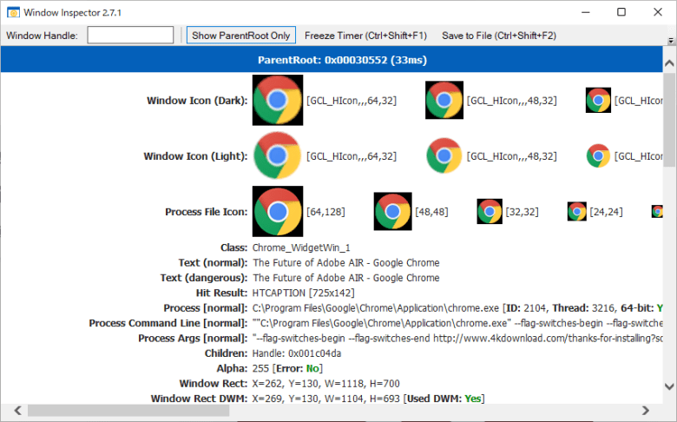The image size is (677, 422).
Task: Click the ParentRoot: 0x00030552 header bar
Action: point(332,60)
